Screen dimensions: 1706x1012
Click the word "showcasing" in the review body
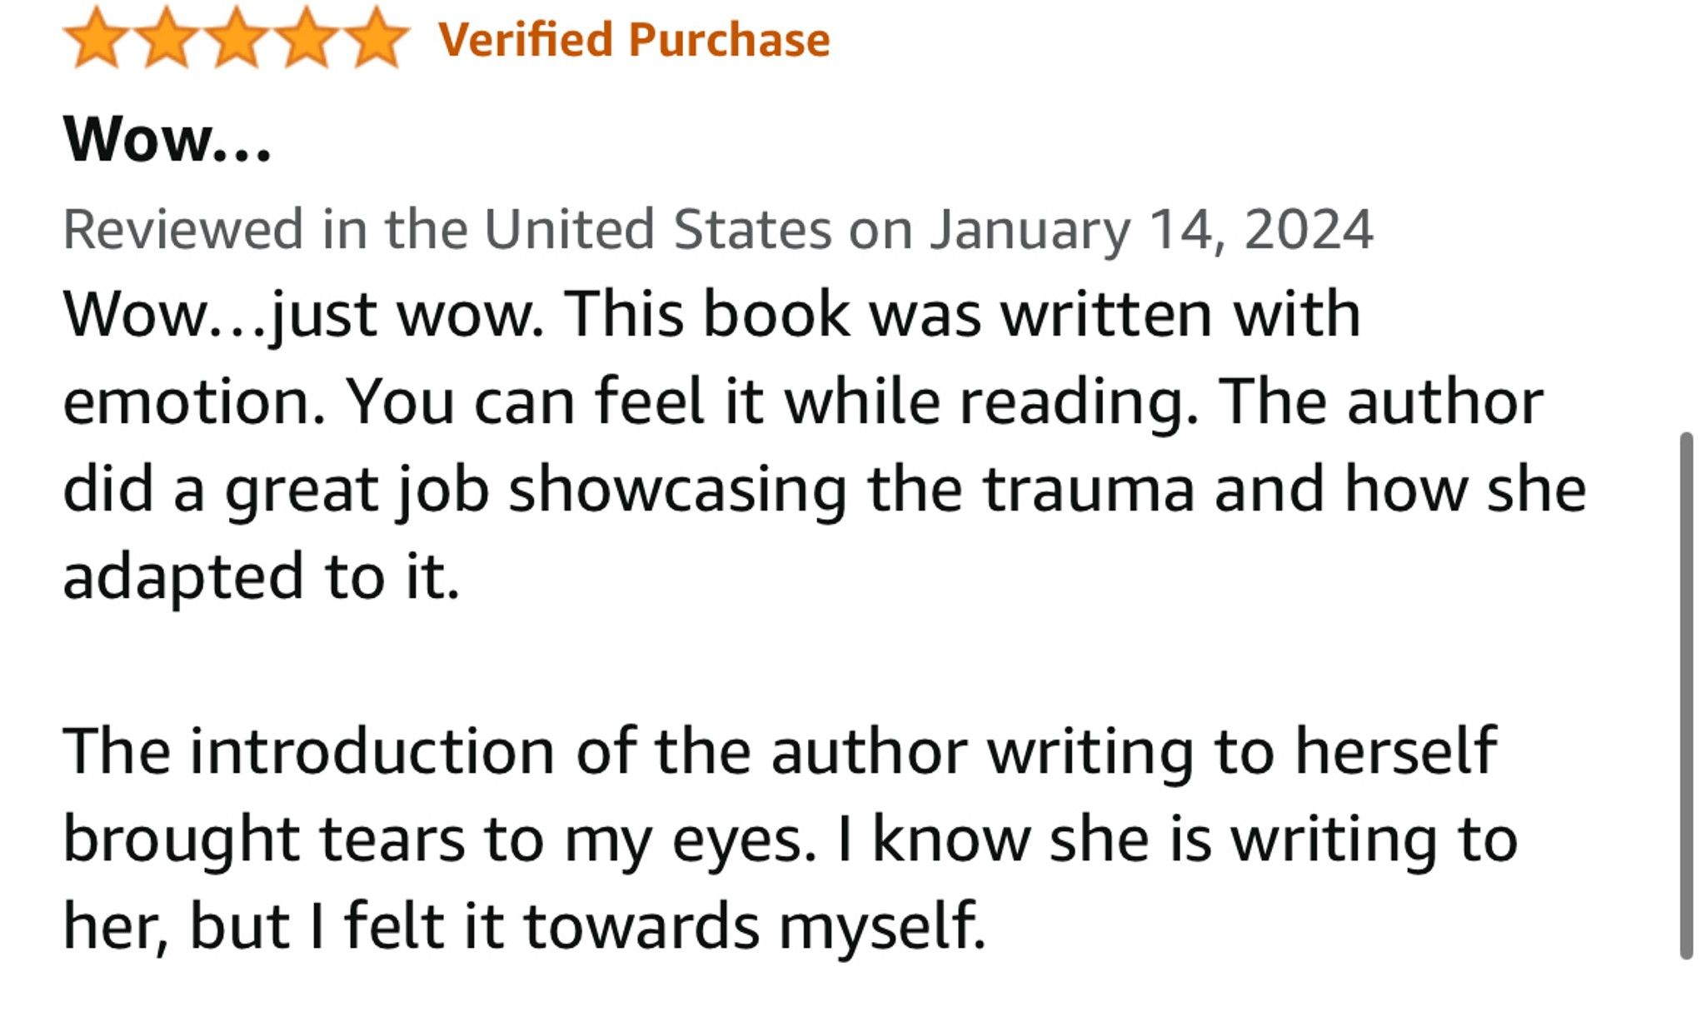677,491
